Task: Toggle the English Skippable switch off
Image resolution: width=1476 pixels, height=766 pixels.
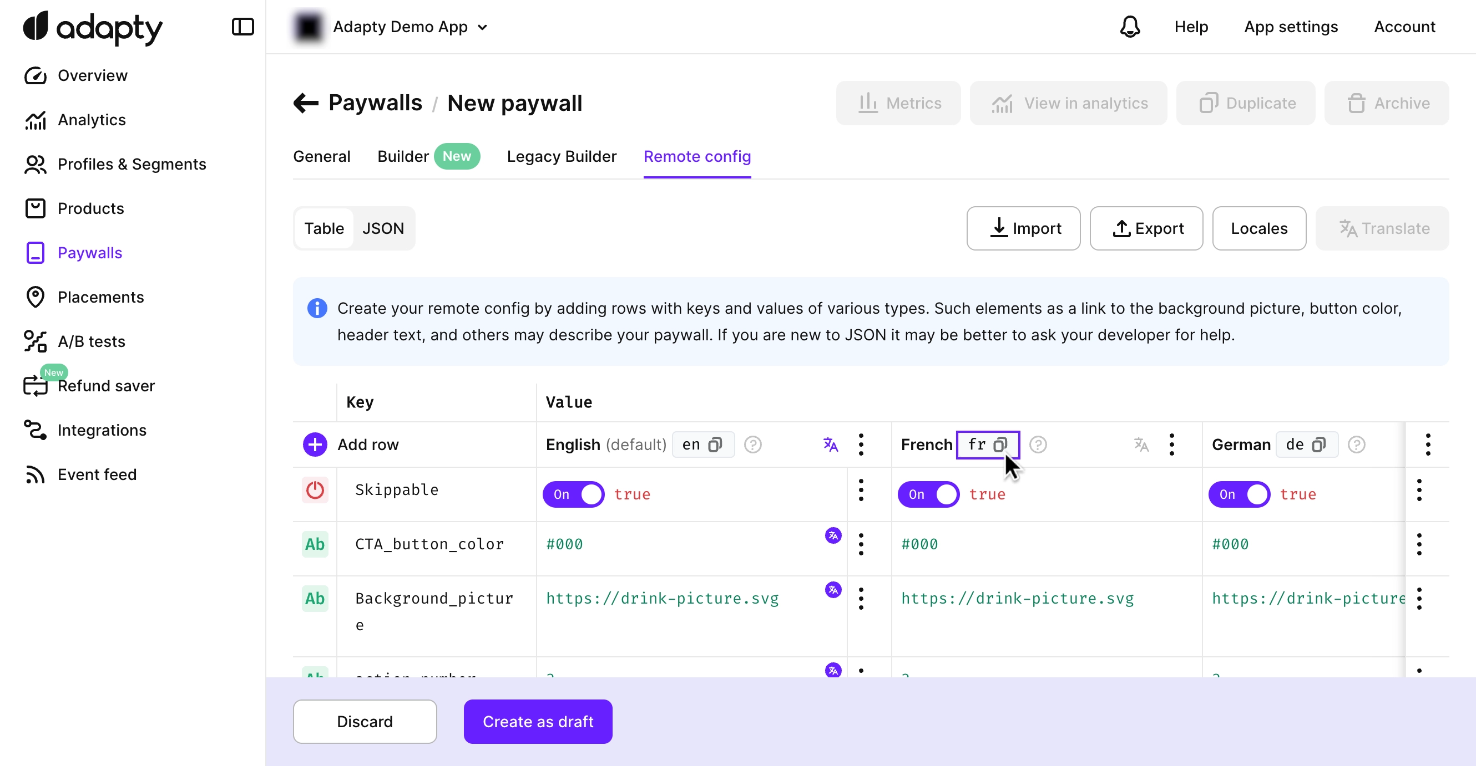Action: 574,494
